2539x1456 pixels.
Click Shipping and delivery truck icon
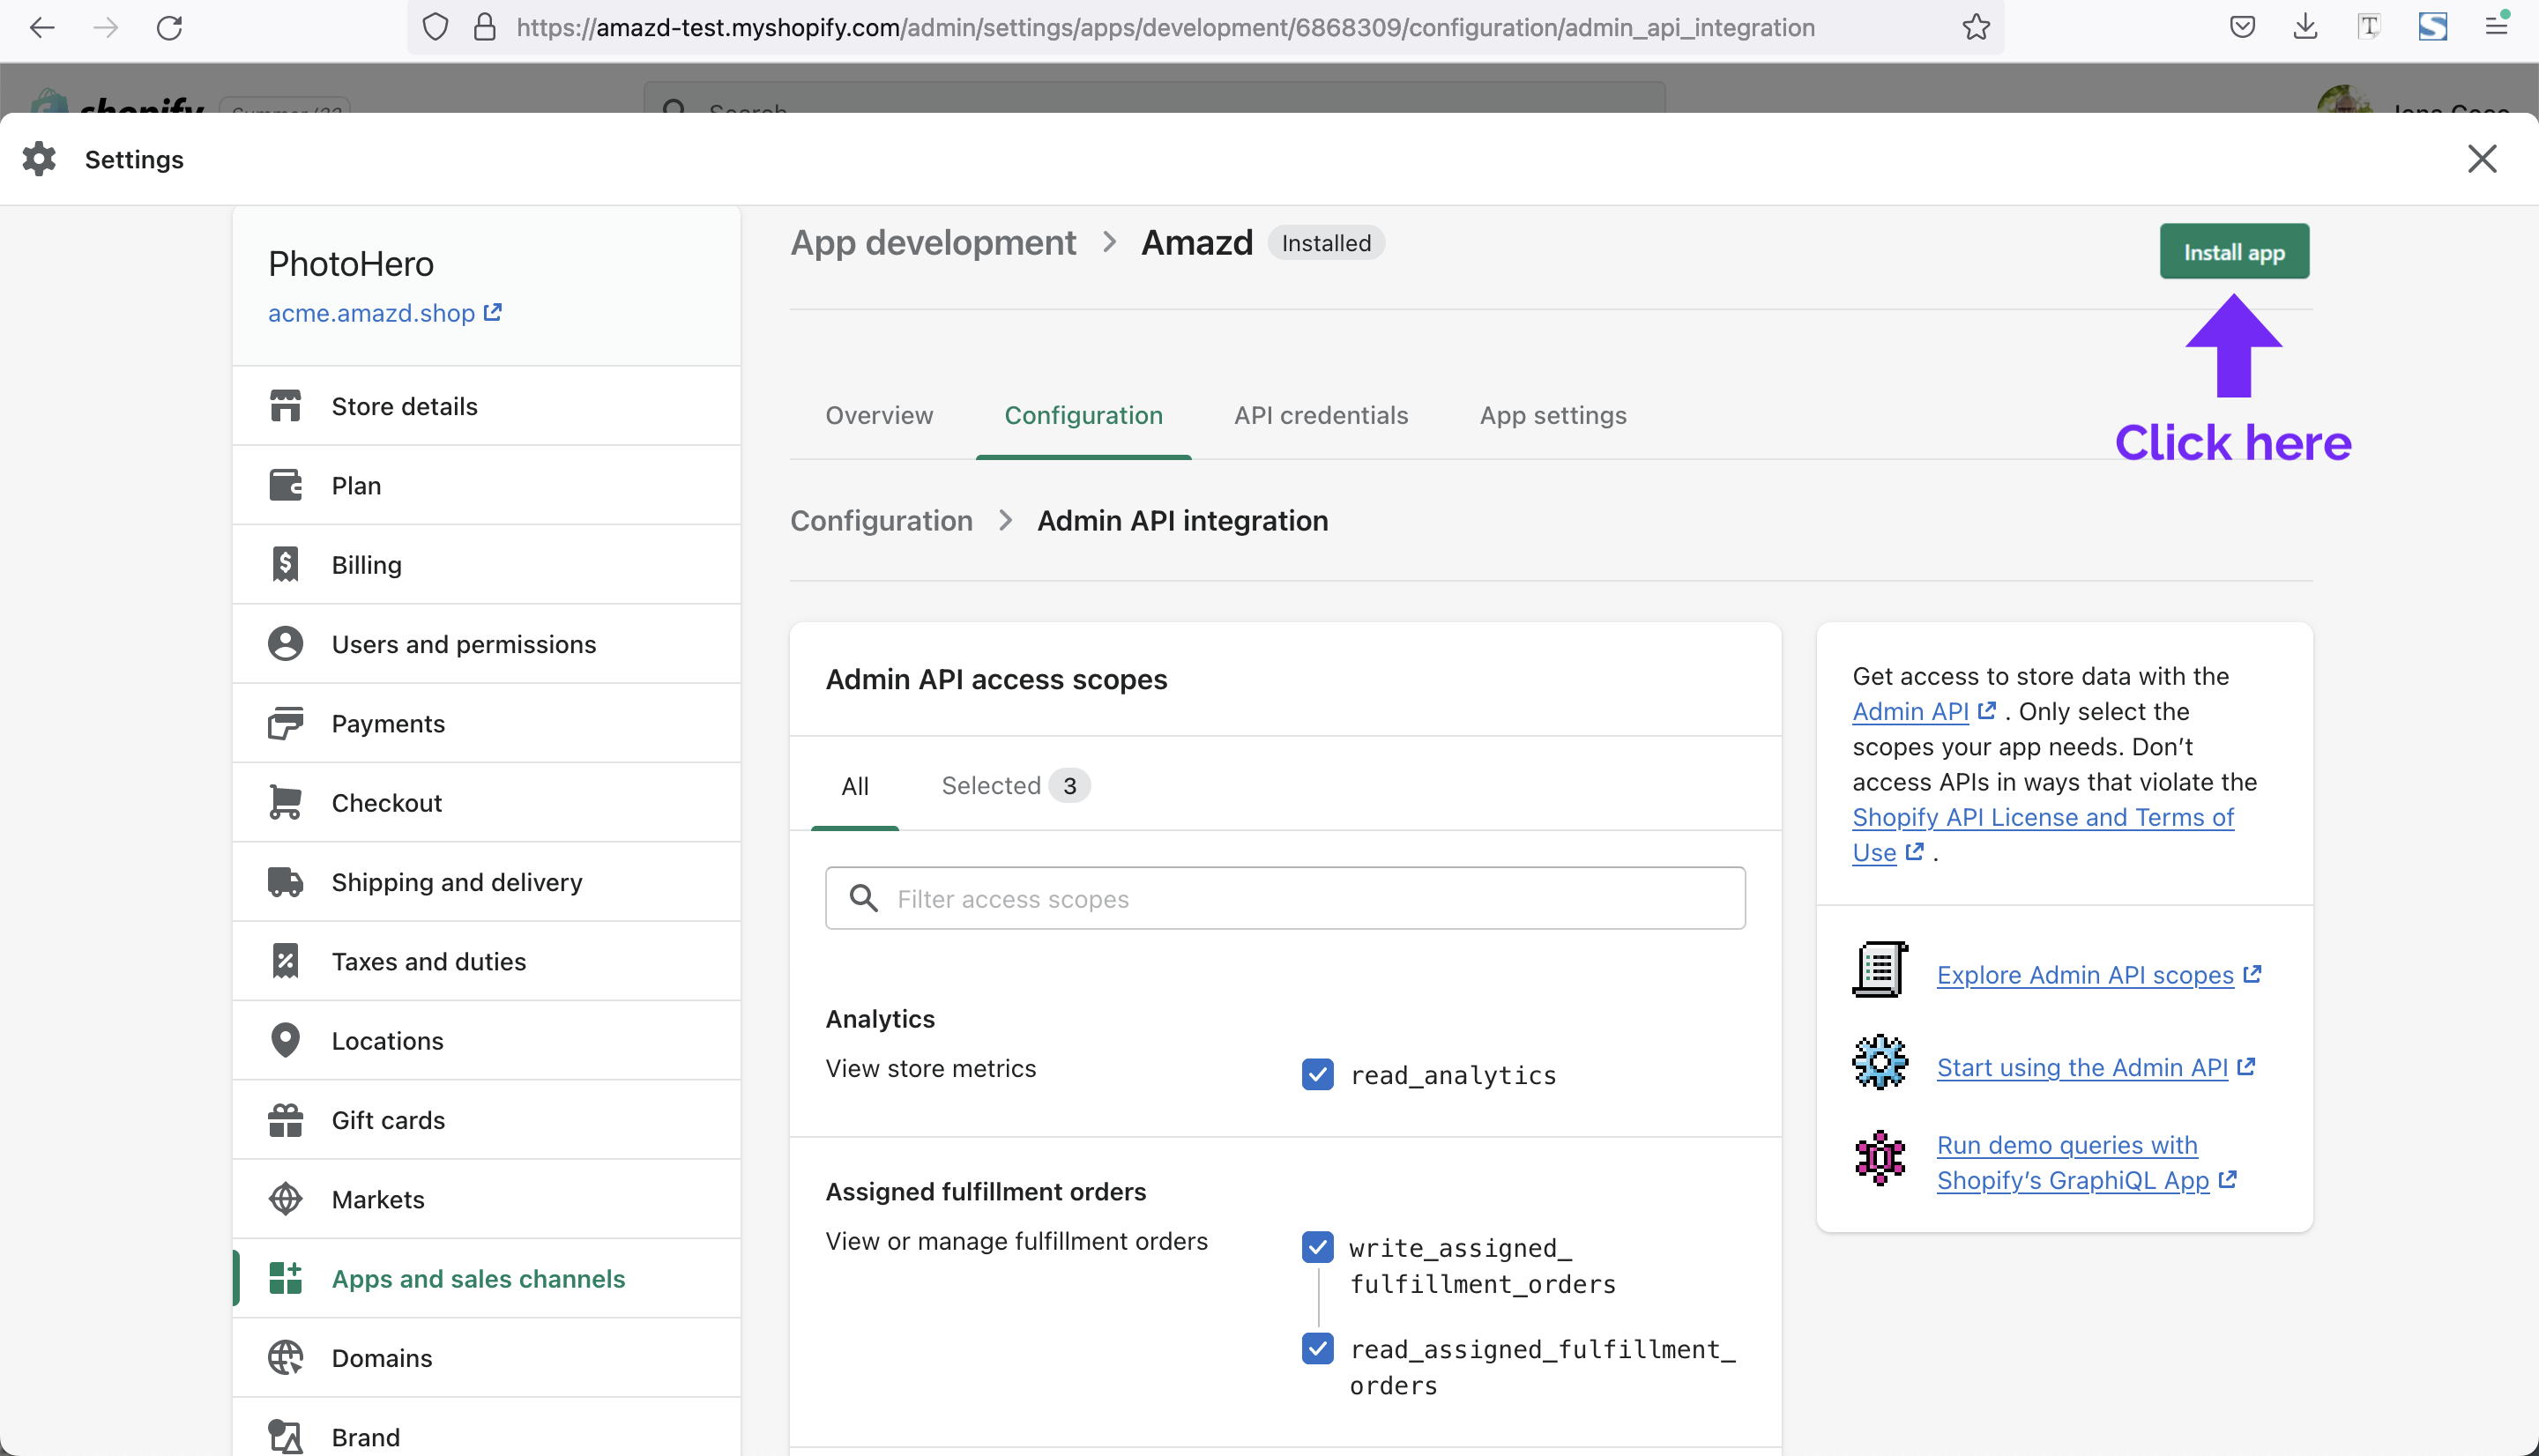pos(285,882)
